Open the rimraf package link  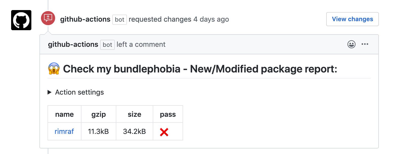pyautogui.click(x=64, y=131)
